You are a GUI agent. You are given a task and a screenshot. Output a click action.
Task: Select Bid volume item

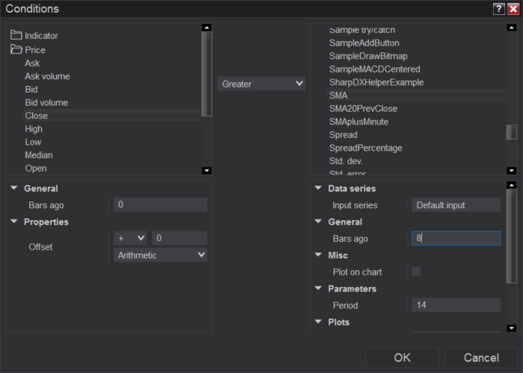[46, 103]
